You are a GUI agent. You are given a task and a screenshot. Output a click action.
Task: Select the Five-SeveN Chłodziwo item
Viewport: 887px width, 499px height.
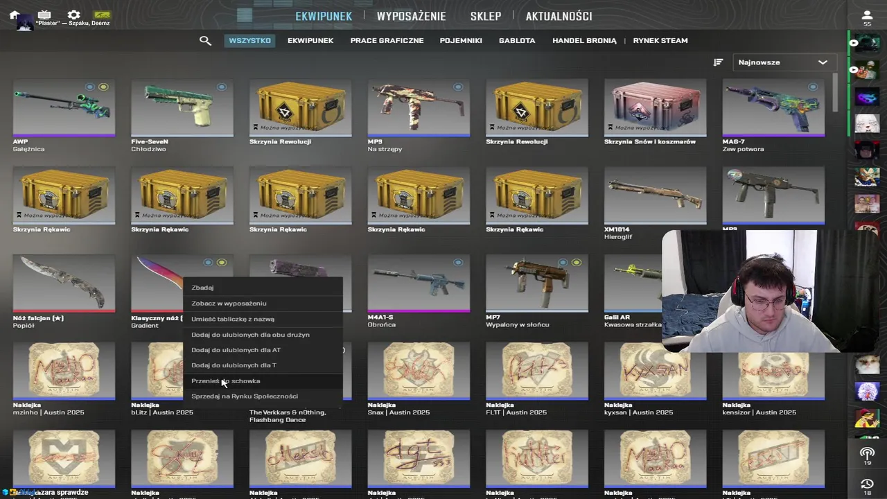click(x=182, y=116)
